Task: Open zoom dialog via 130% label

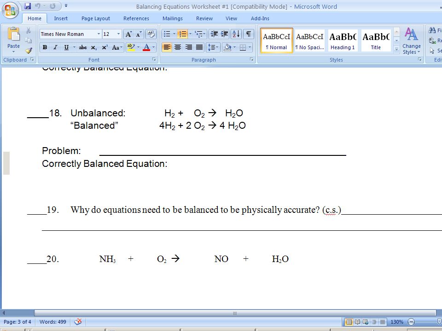Action: [396, 322]
